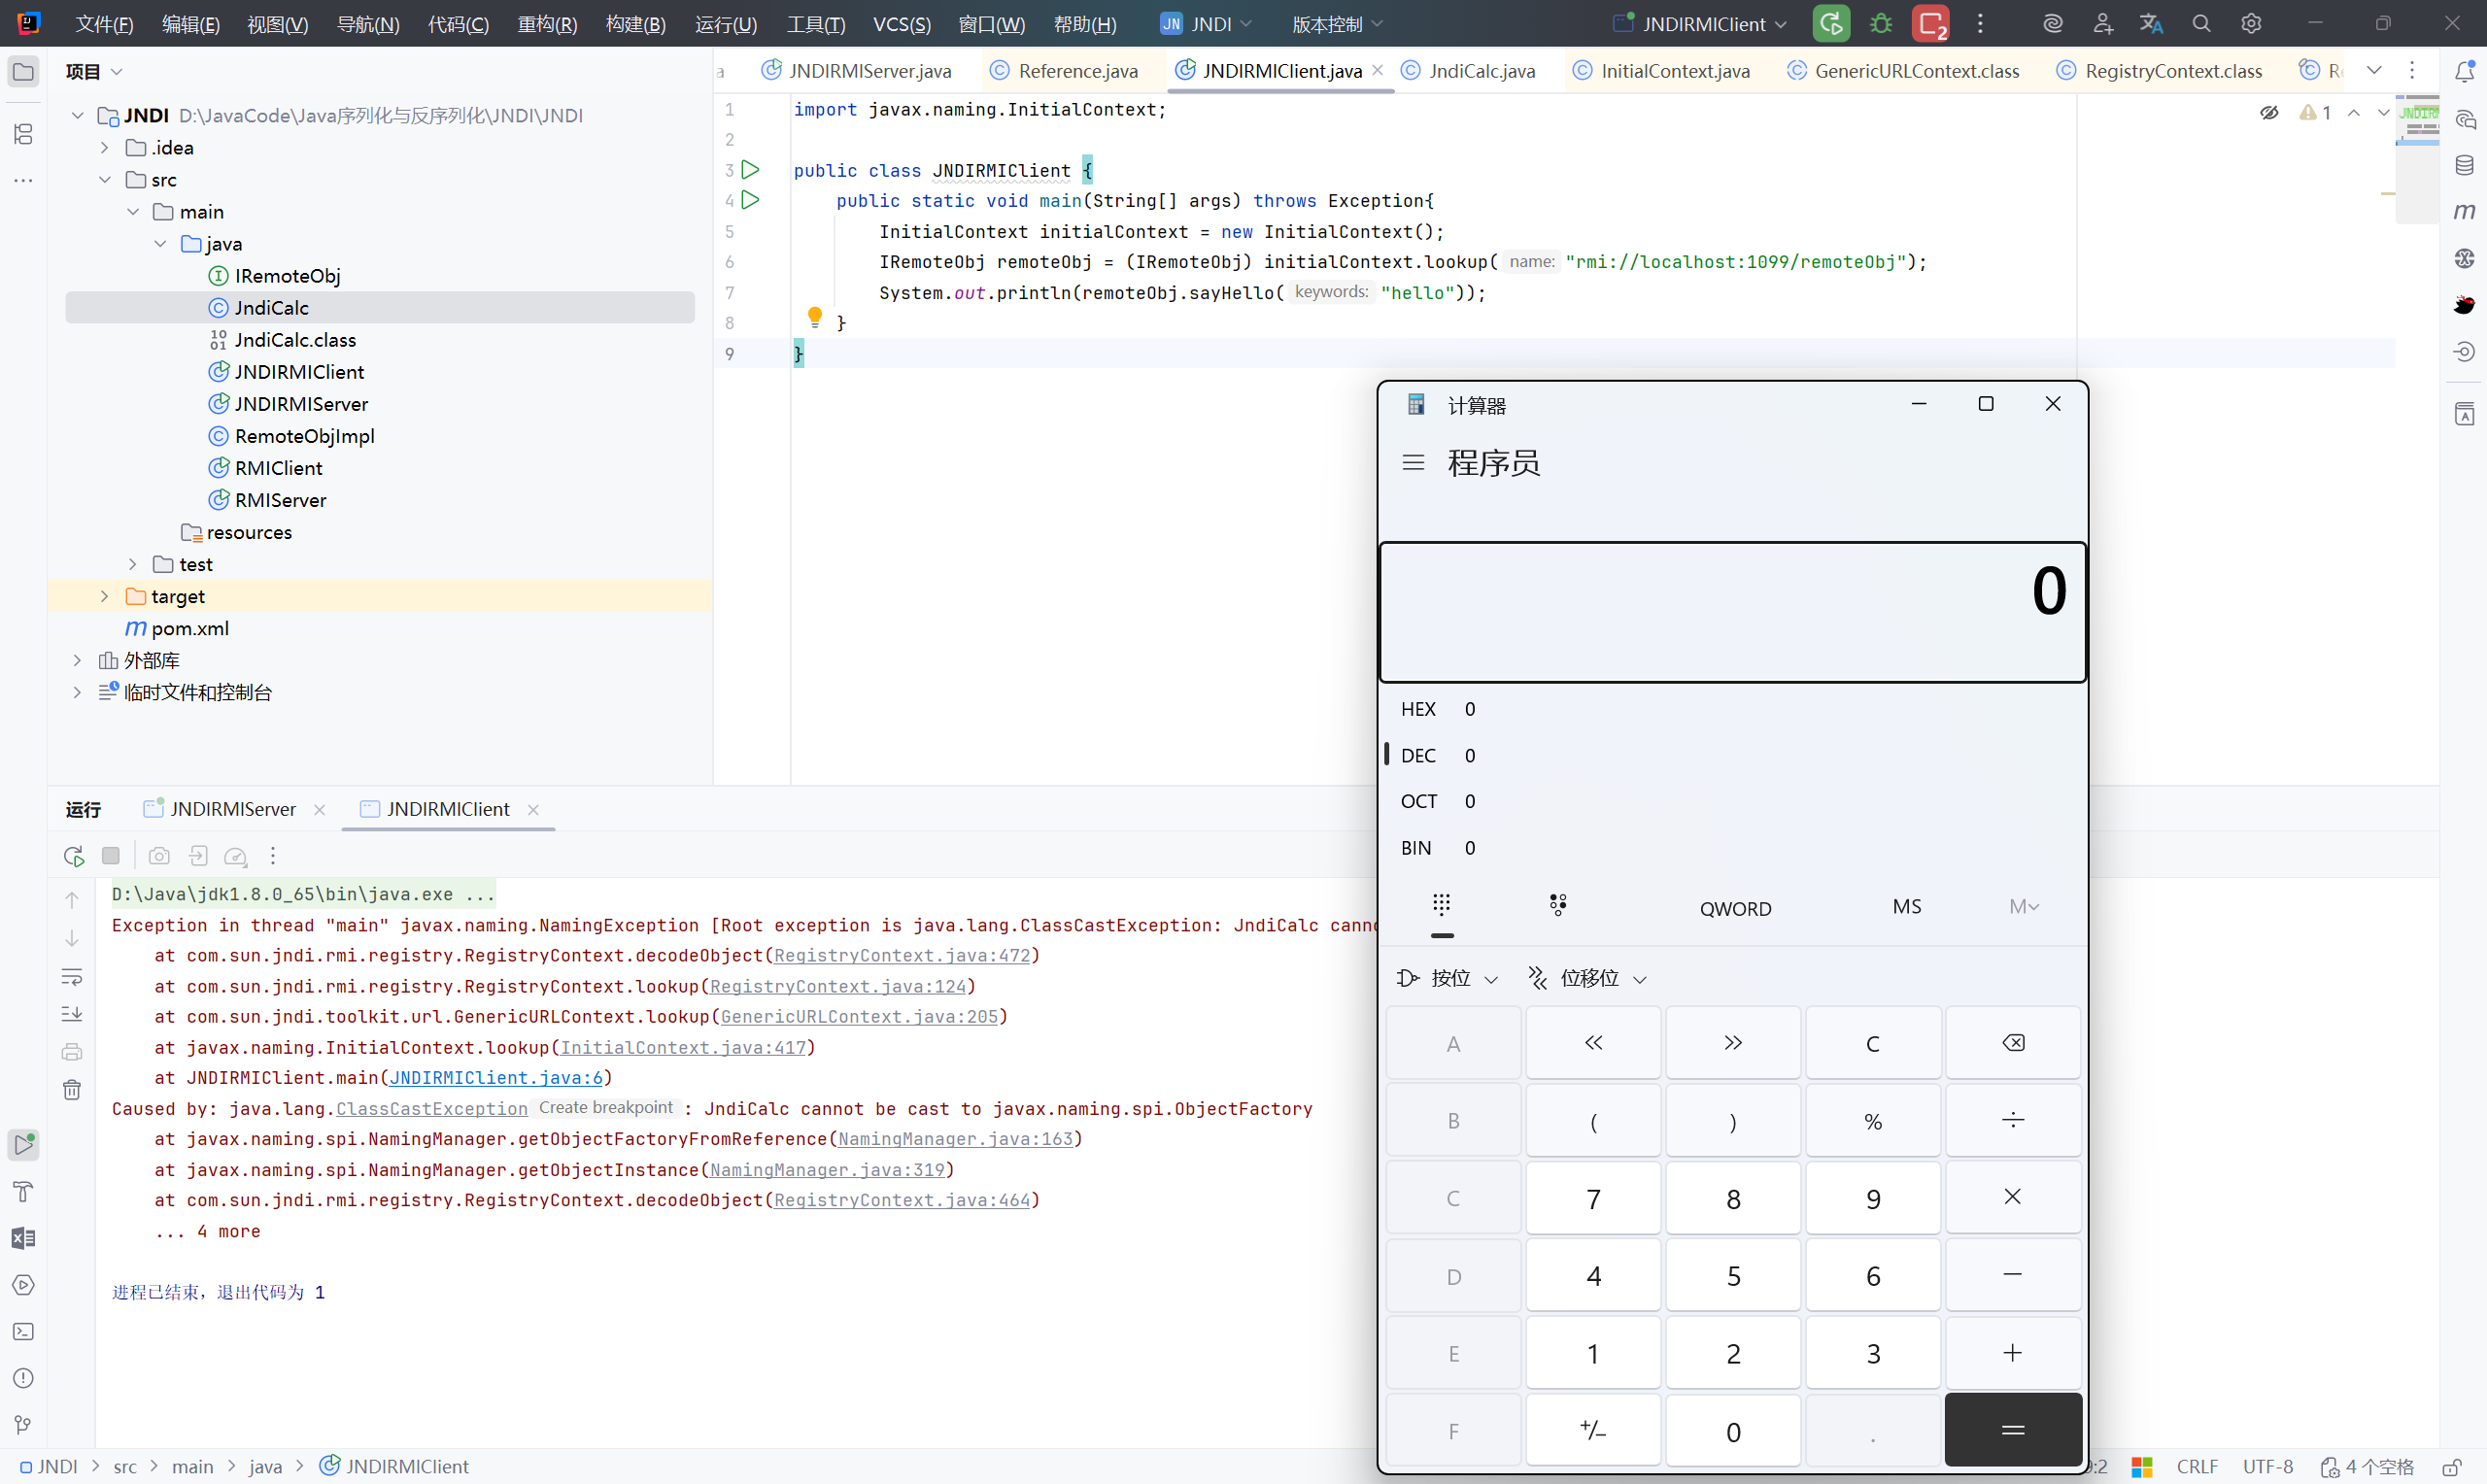This screenshot has height=1484, width=2487.
Task: Open IDE settings gear icon
Action: (2250, 23)
